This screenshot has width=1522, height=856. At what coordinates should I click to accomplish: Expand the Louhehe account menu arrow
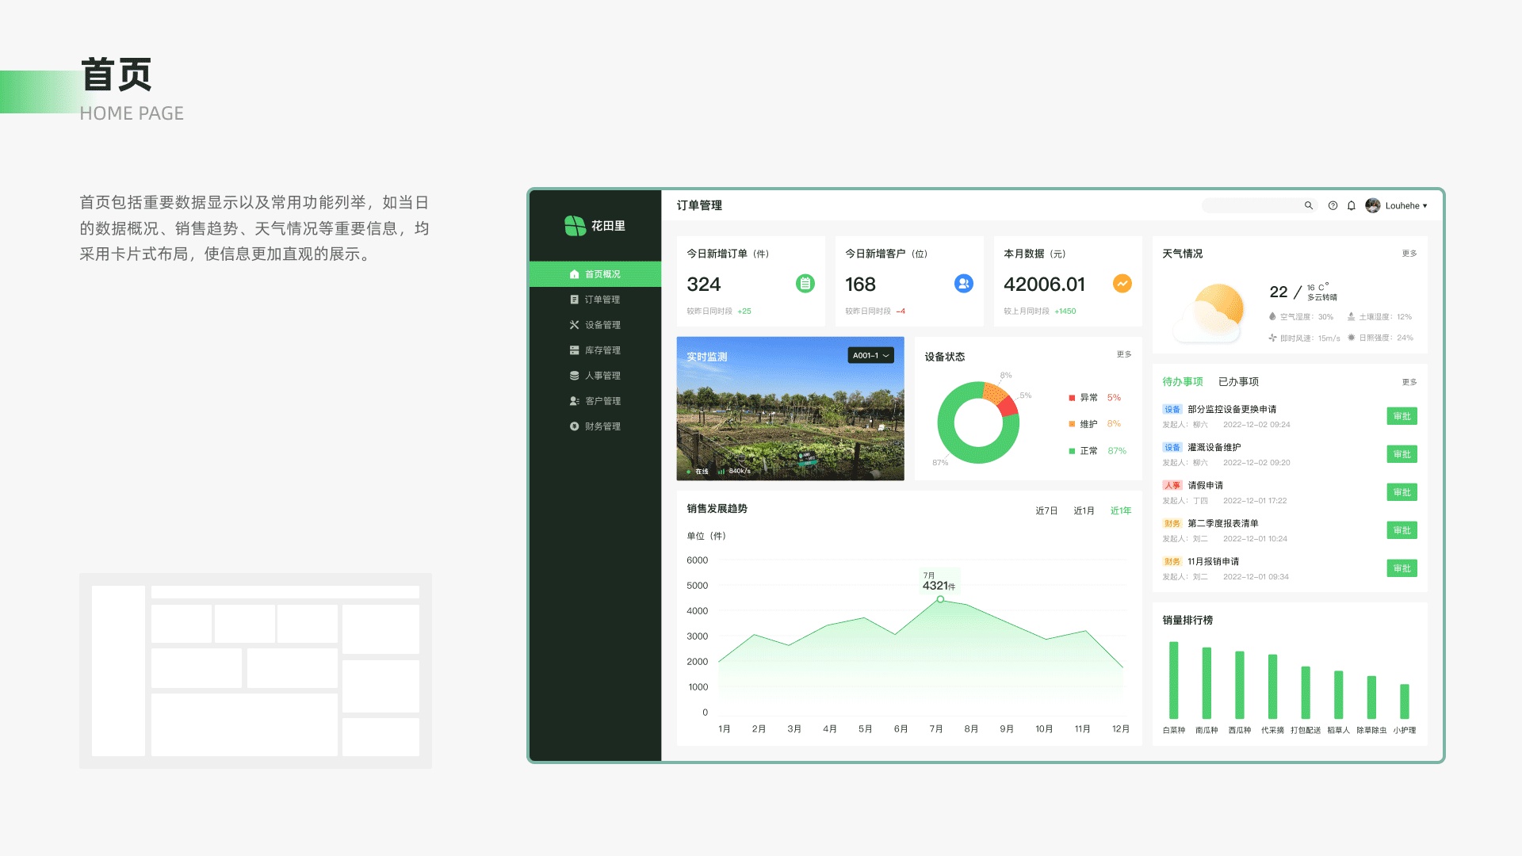click(1425, 206)
